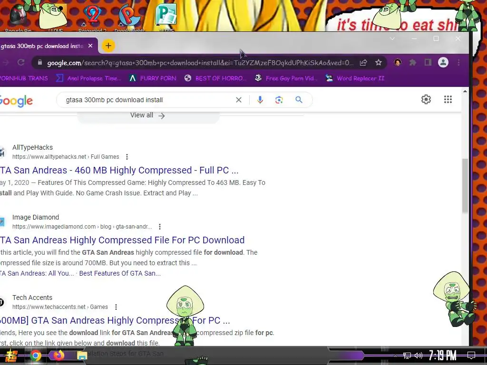The width and height of the screenshot is (487, 365).
Task: Open Best Features Of GTA San... sitelink
Action: pos(120,273)
